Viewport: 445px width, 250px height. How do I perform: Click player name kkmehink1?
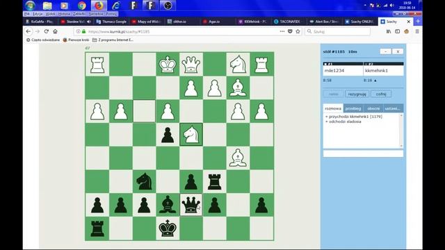tap(376, 71)
